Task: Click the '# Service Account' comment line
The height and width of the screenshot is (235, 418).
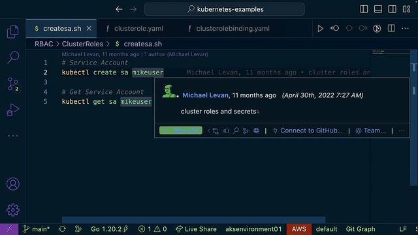Action: click(x=95, y=63)
